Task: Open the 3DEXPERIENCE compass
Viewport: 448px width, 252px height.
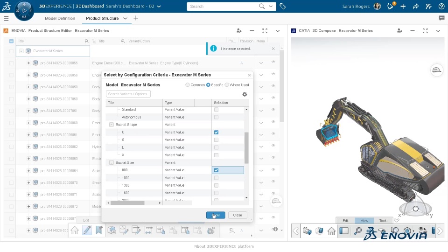Action: pyautogui.click(x=24, y=11)
